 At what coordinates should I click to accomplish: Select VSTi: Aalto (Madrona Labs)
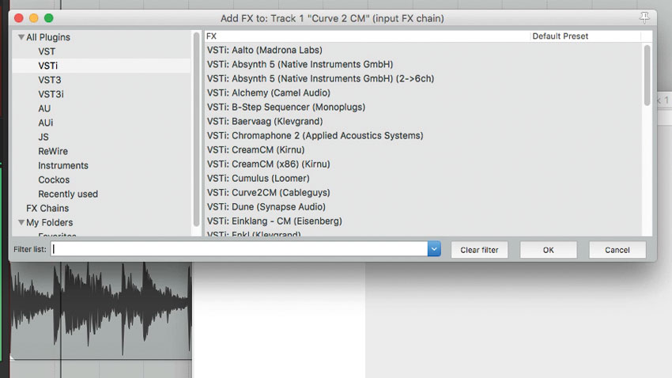264,50
